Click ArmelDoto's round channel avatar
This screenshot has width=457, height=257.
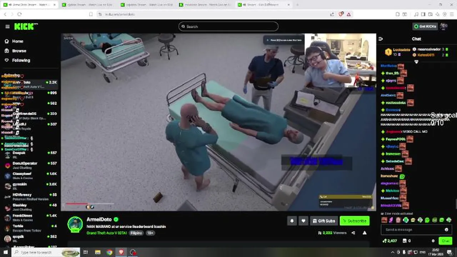pos(75,225)
